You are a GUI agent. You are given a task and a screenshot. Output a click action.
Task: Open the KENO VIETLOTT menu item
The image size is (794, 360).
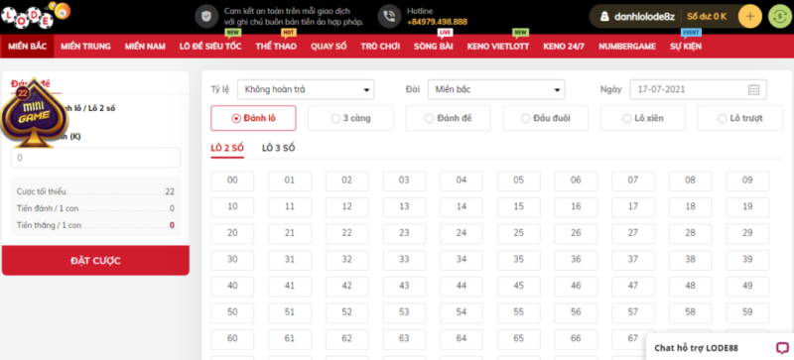498,47
